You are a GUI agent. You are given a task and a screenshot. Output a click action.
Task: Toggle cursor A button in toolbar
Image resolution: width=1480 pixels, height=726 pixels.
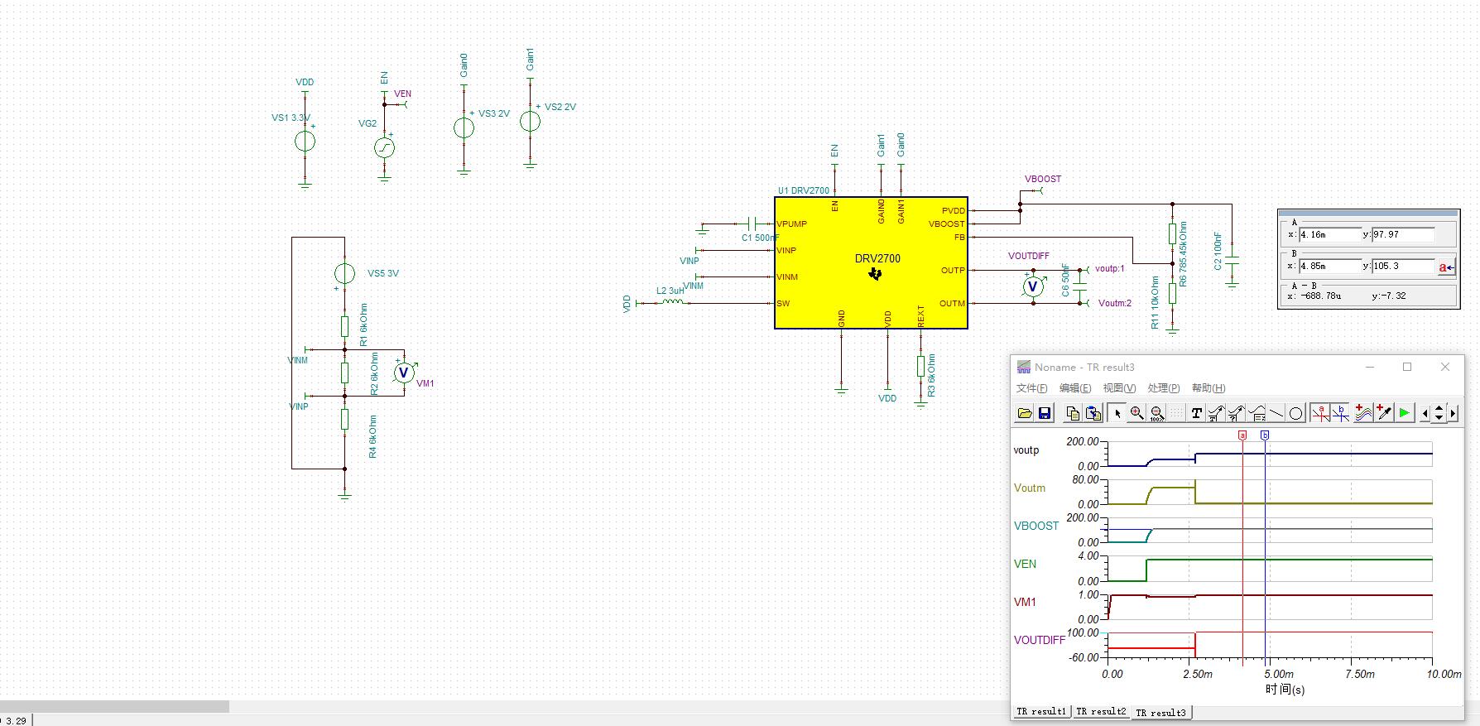point(1320,413)
